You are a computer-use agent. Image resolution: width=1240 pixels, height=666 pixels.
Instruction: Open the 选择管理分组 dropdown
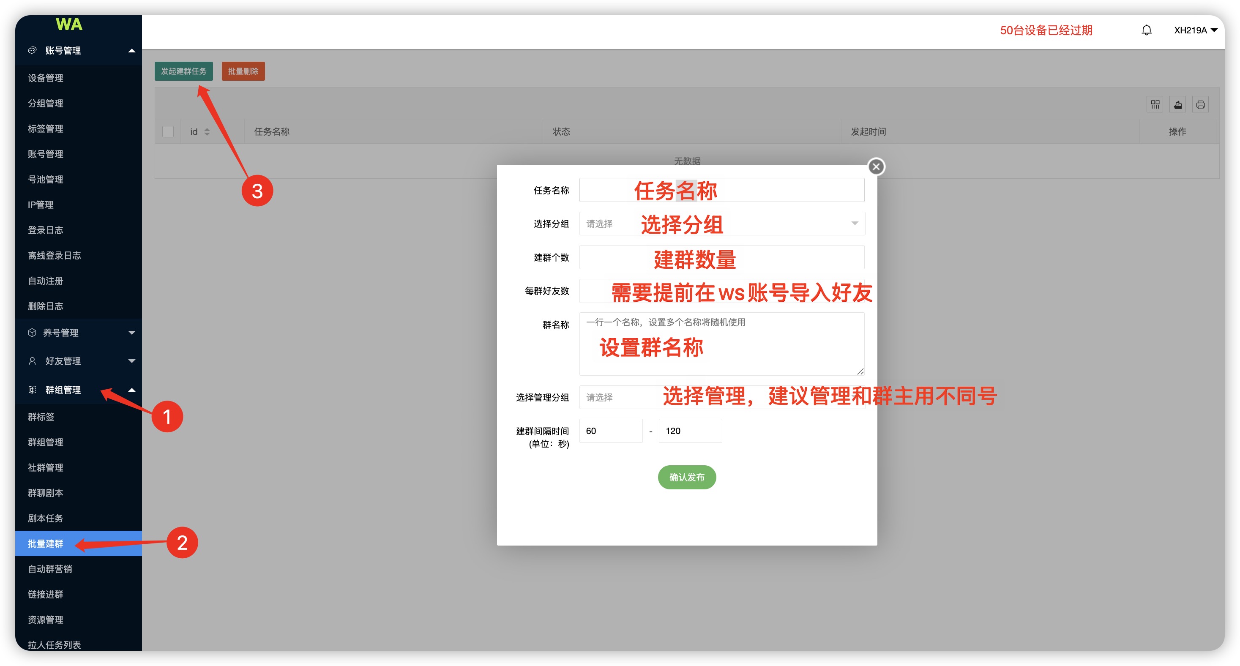(x=721, y=398)
